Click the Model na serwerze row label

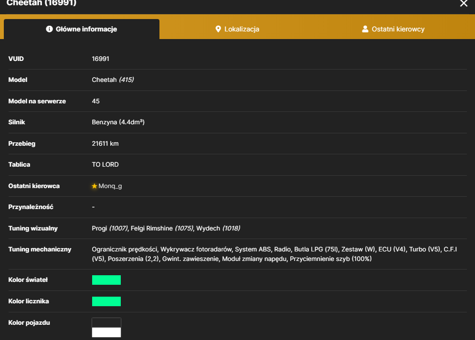37,101
